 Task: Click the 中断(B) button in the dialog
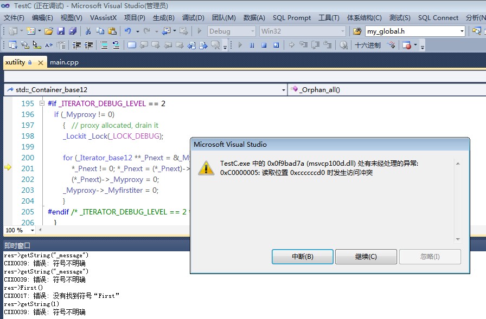coord(303,257)
